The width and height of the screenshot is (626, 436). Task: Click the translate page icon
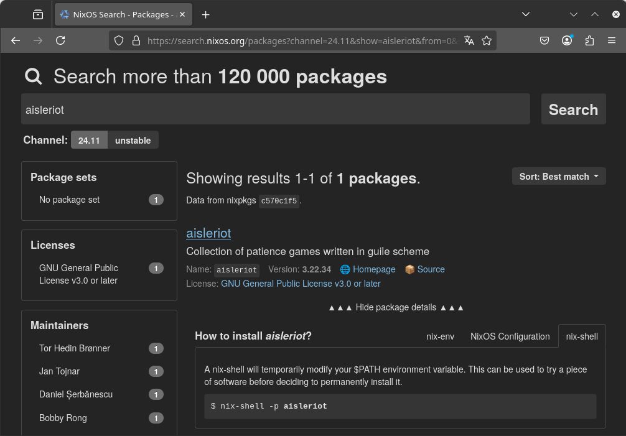469,40
